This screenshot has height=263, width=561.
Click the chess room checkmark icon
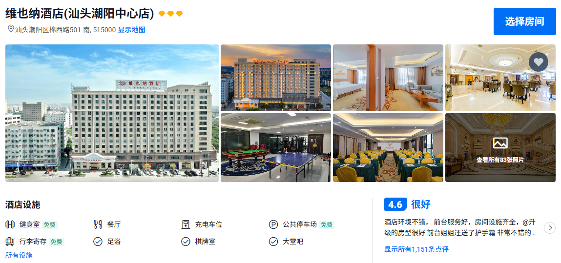[186, 242]
